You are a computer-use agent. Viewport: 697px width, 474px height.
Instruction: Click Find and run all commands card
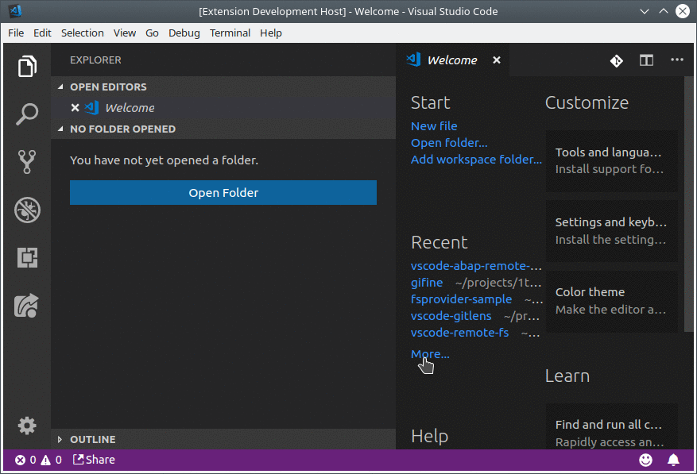(x=612, y=426)
